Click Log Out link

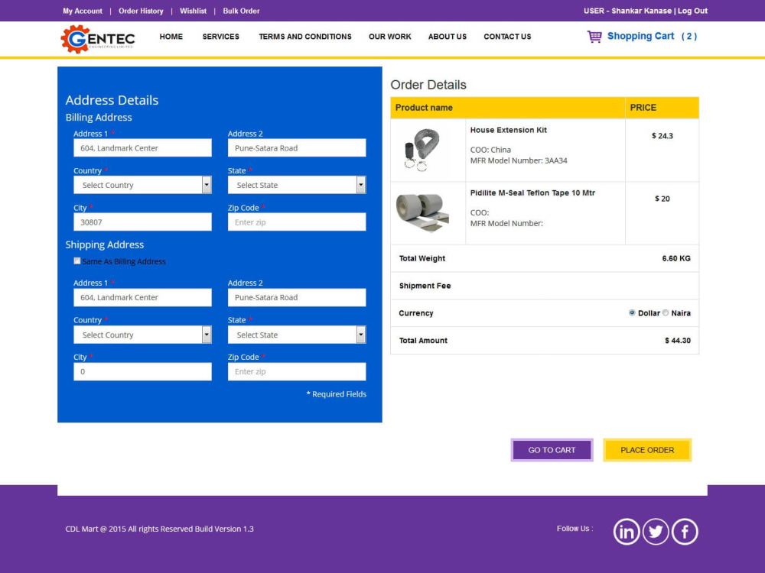[692, 11]
